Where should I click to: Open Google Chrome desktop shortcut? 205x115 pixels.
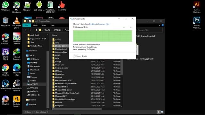click(x=5, y=70)
